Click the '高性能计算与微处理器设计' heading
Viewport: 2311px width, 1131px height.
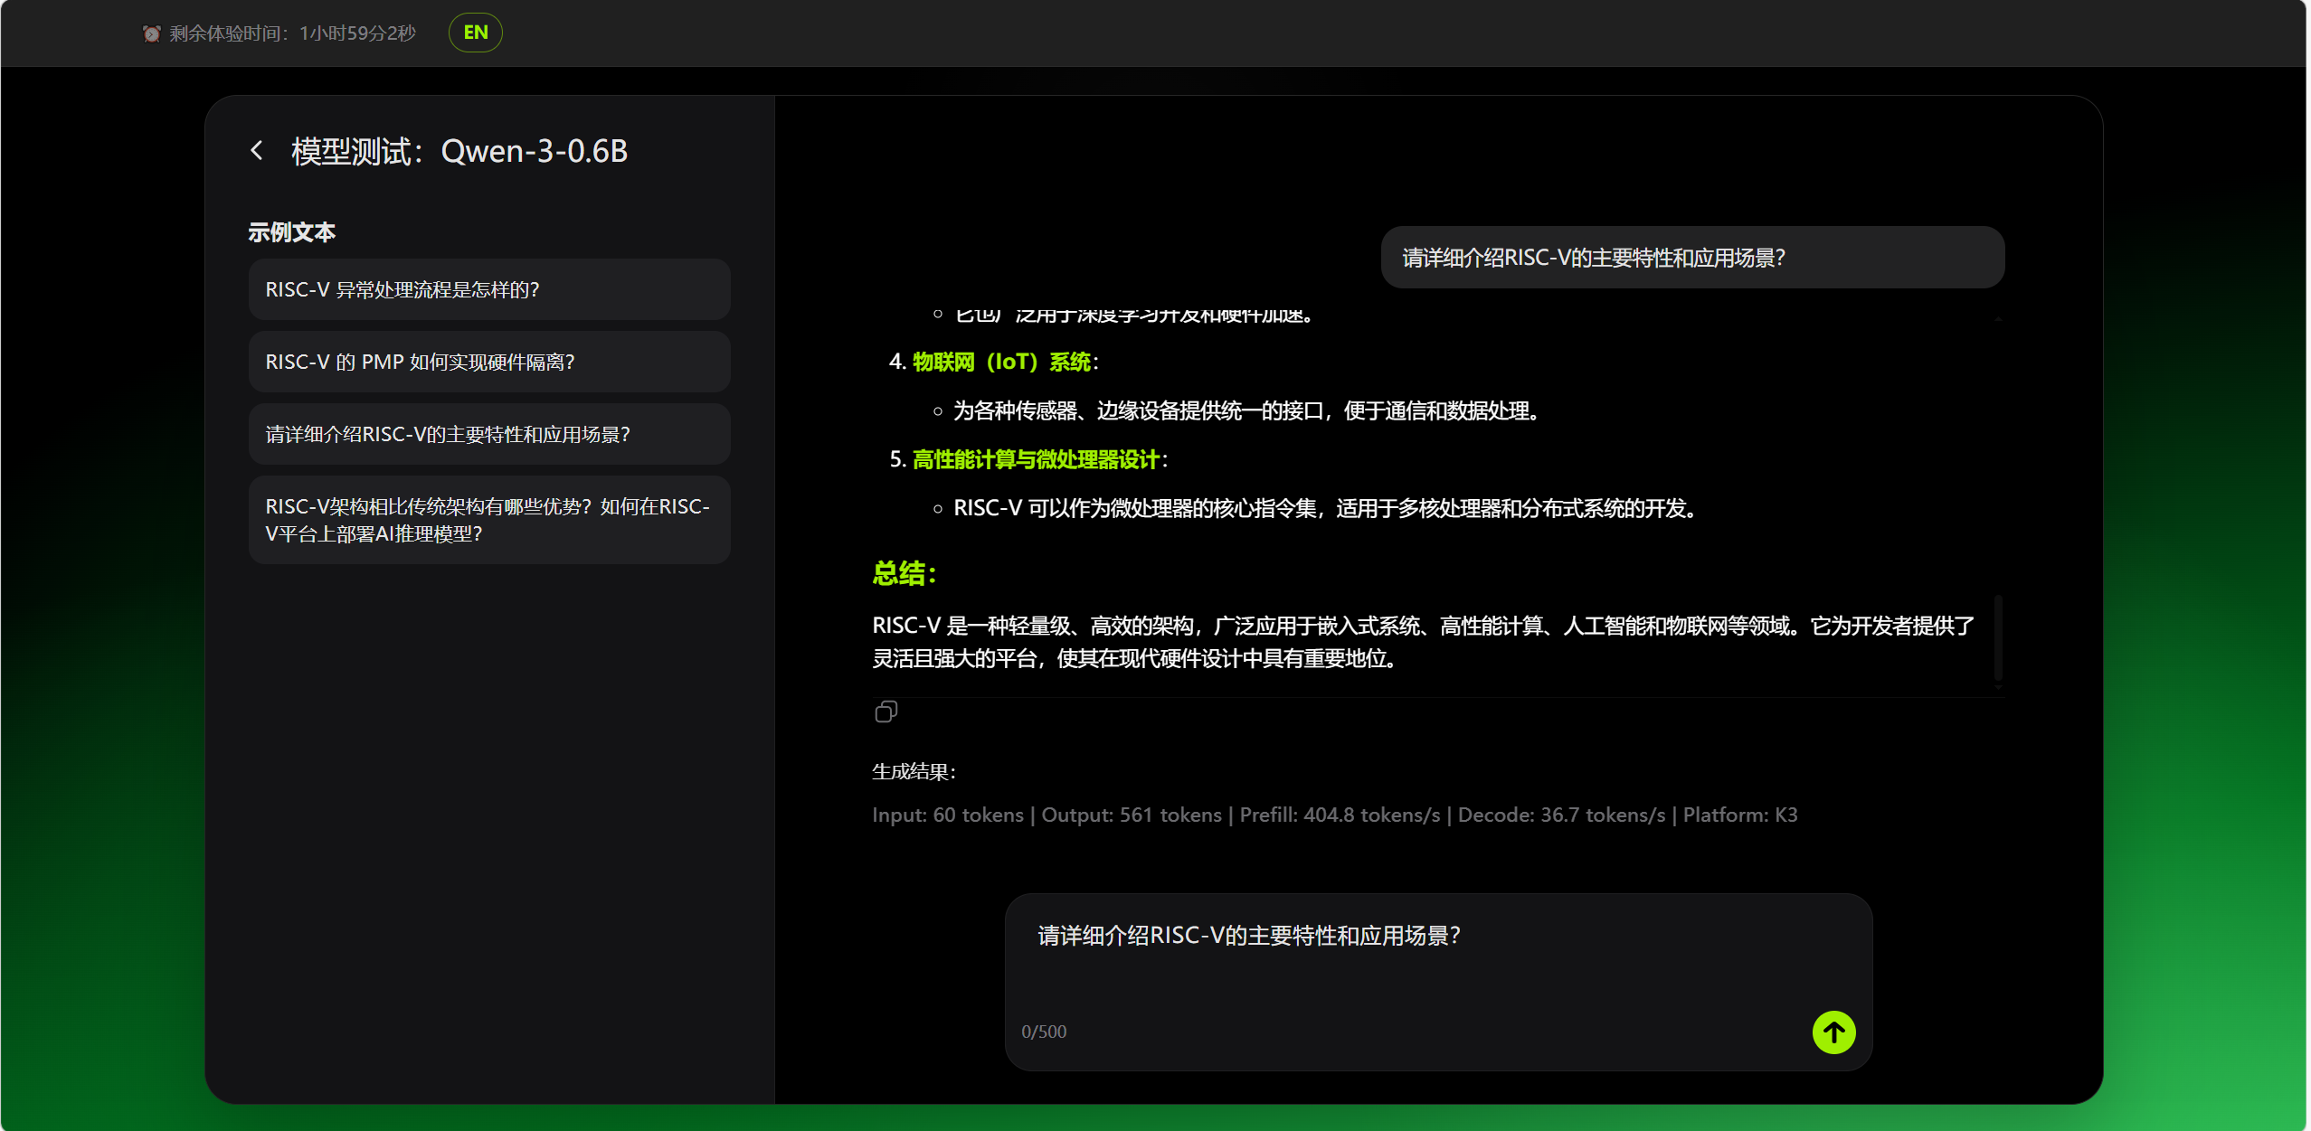[1036, 459]
